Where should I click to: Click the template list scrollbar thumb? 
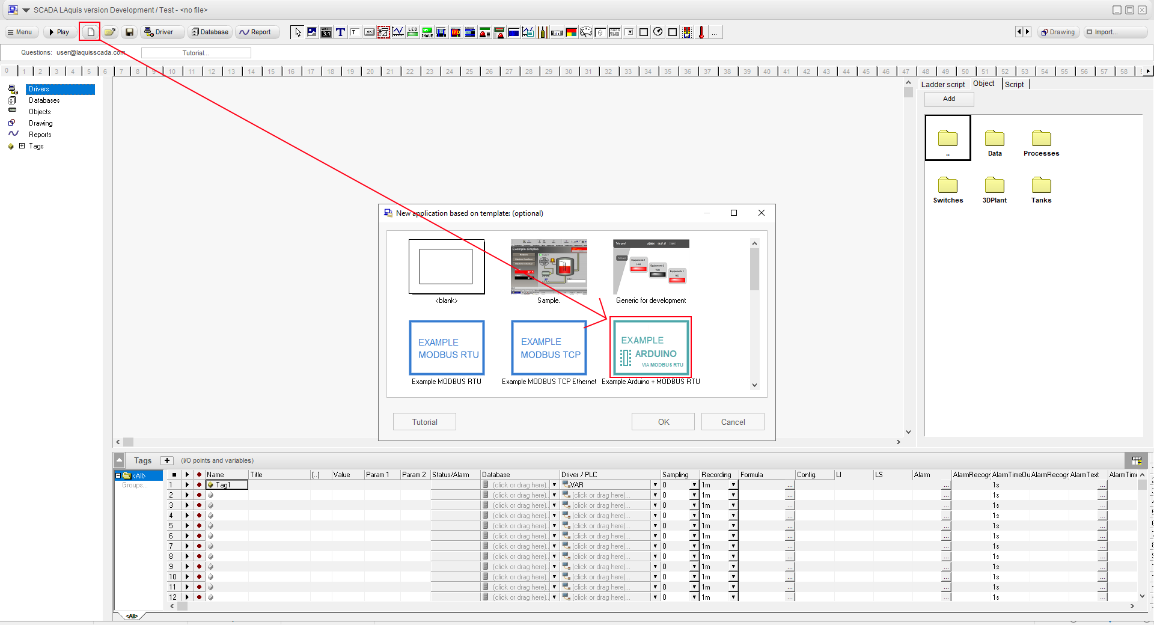pos(754,269)
